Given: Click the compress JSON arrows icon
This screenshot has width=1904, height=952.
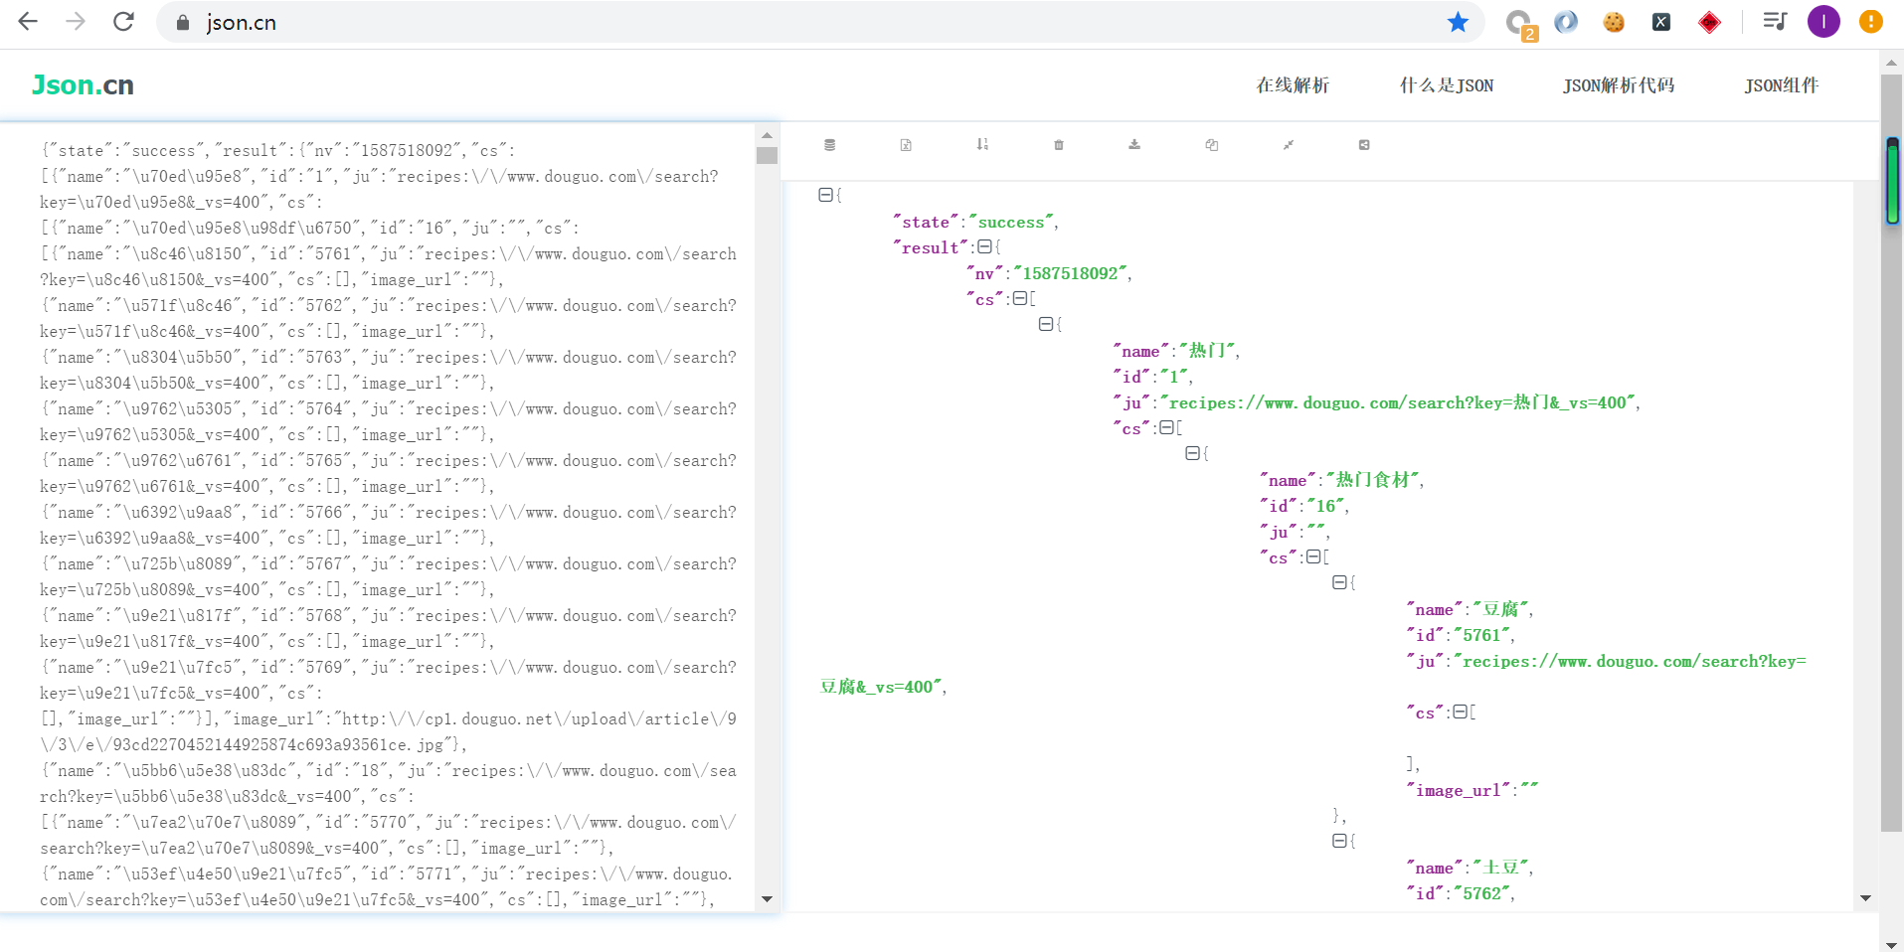Looking at the screenshot, I should tap(1288, 145).
